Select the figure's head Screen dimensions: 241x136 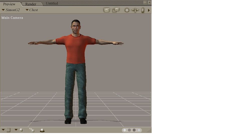coord(76,26)
